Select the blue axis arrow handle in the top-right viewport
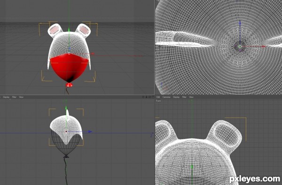The width and height of the screenshot is (282, 185). 240,23
